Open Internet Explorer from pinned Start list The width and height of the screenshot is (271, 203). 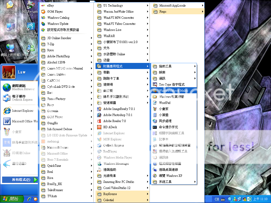tap(22, 111)
